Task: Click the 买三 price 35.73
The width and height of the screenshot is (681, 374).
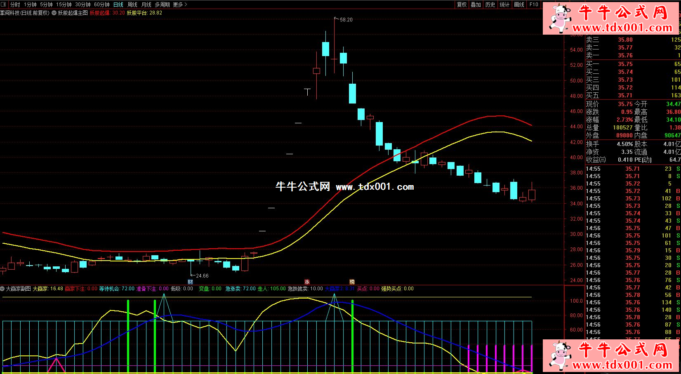Action: tap(625, 80)
